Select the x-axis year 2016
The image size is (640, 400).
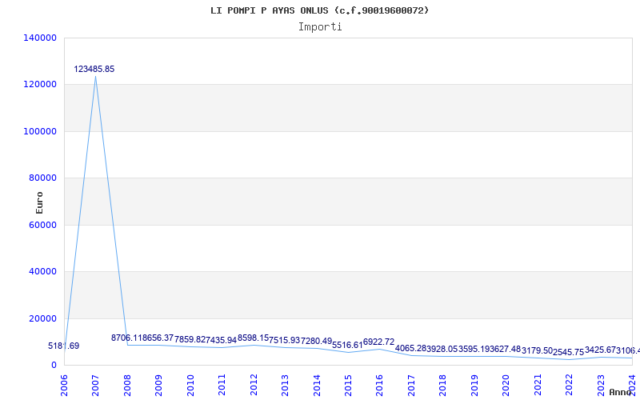(x=379, y=385)
